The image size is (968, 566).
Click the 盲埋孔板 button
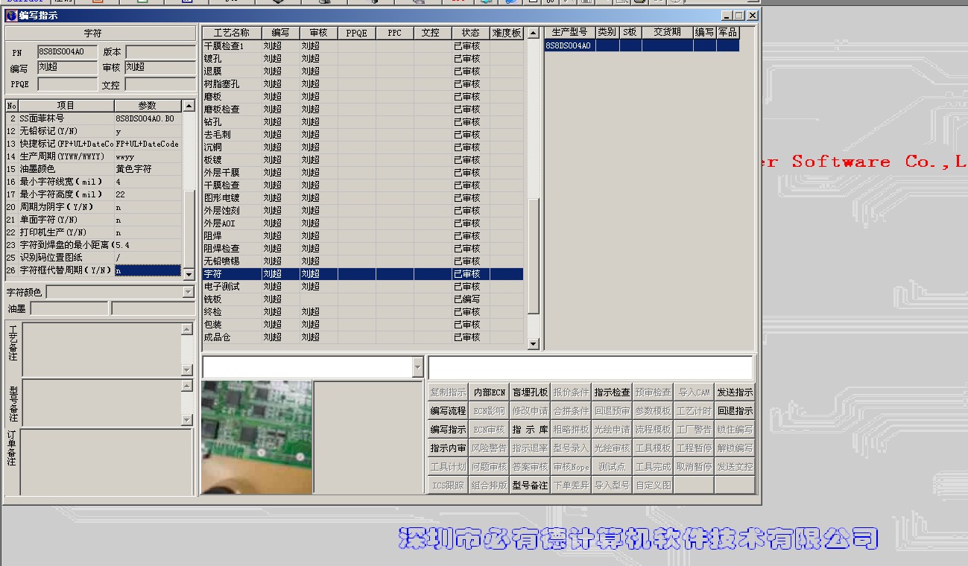click(x=530, y=392)
